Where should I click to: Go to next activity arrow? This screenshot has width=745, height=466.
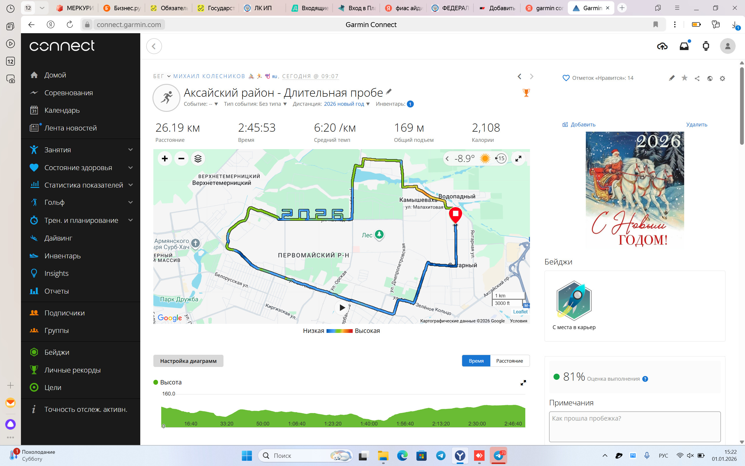coord(532,76)
